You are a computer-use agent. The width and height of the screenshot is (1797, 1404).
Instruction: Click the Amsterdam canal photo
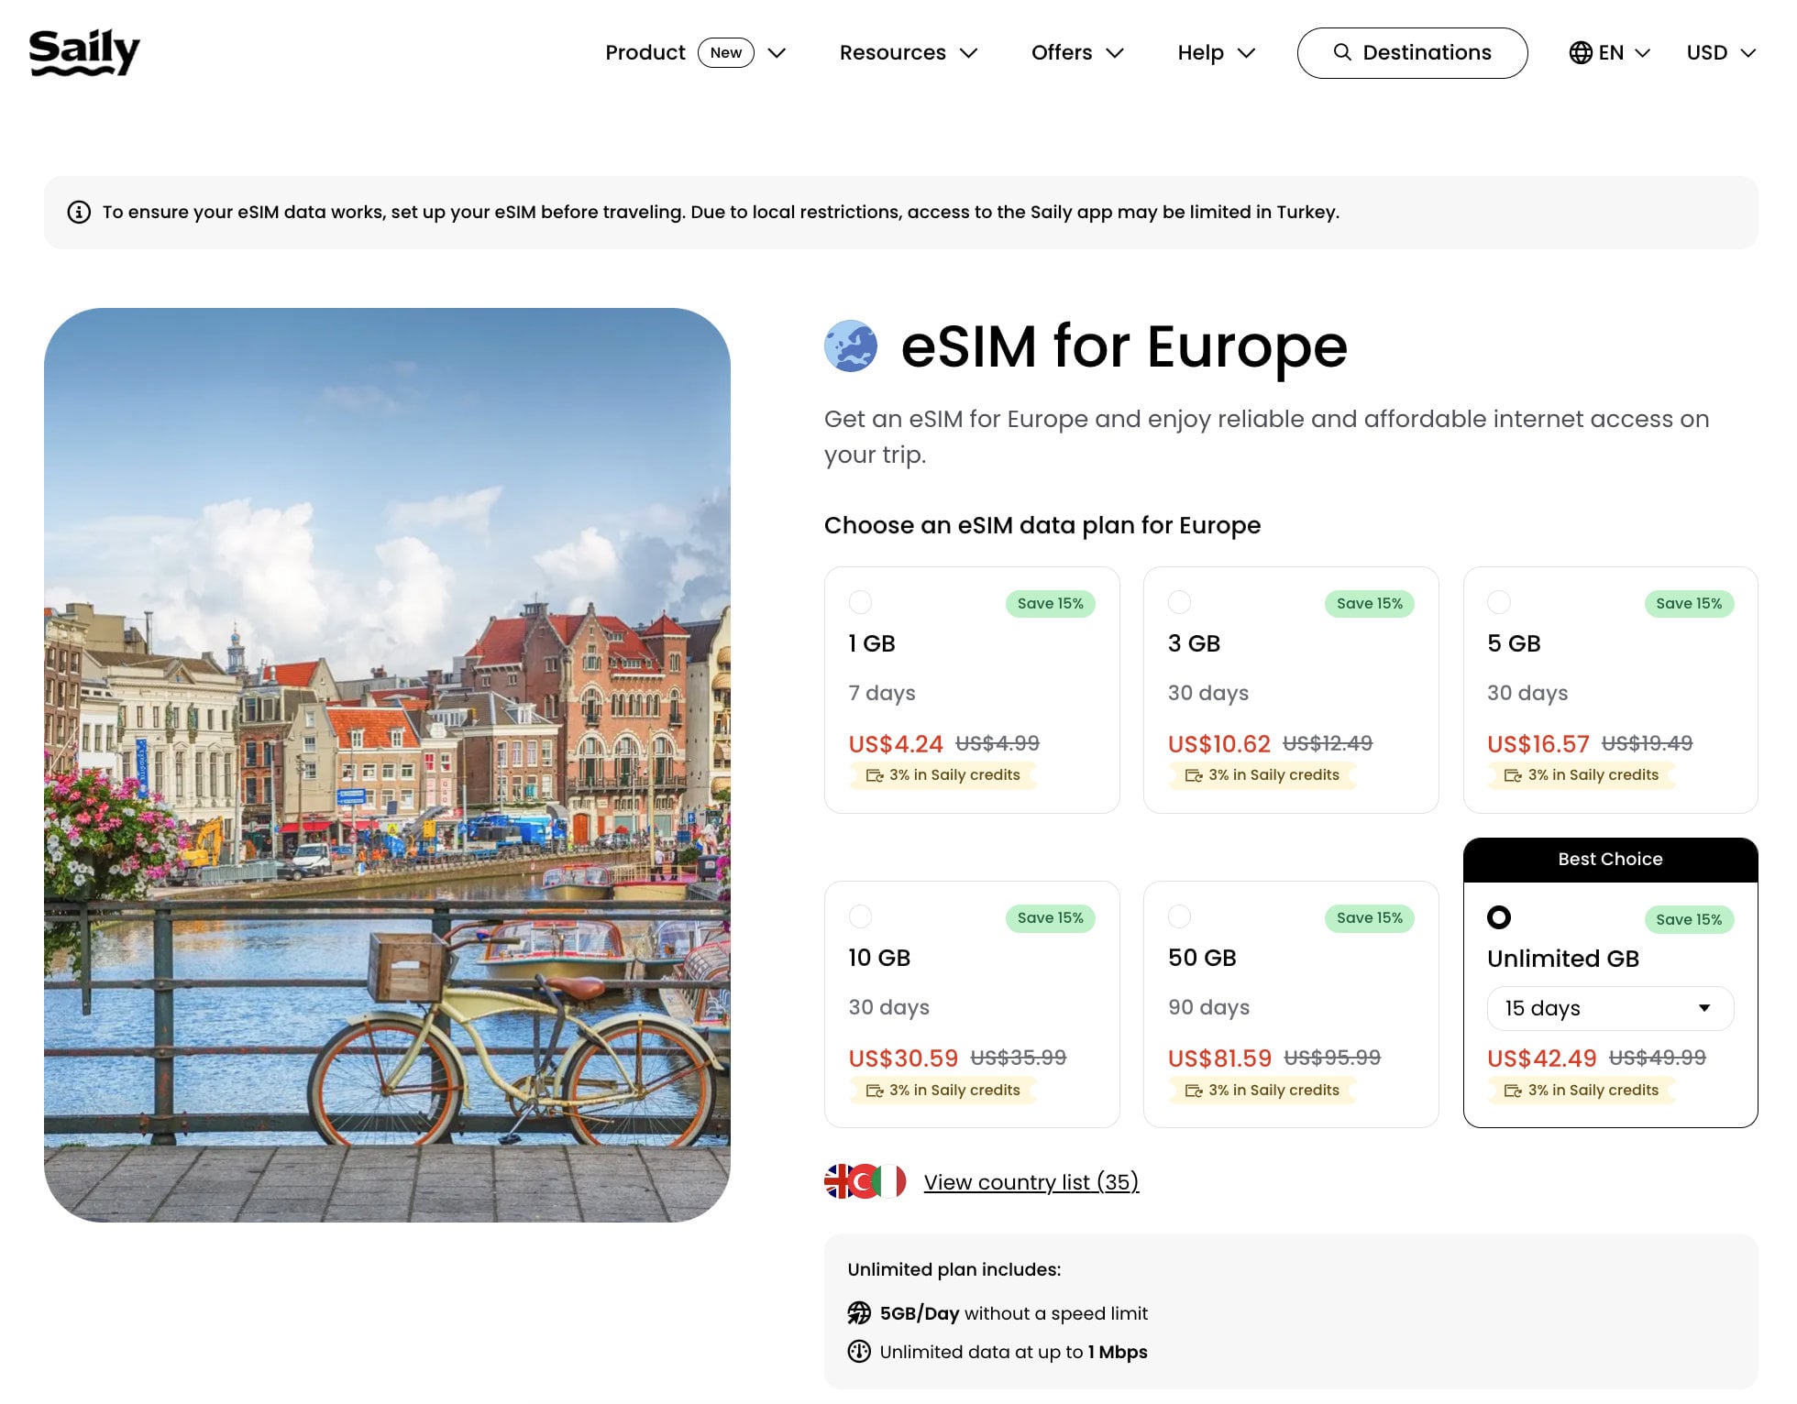(x=387, y=764)
